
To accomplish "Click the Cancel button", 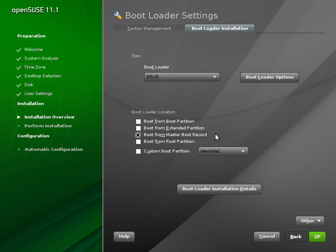I will (x=267, y=236).
